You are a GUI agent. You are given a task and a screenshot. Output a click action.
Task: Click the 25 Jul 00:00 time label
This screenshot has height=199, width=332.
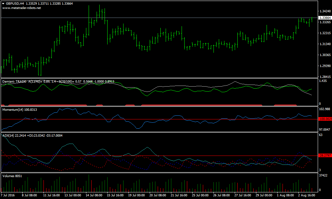200,195
